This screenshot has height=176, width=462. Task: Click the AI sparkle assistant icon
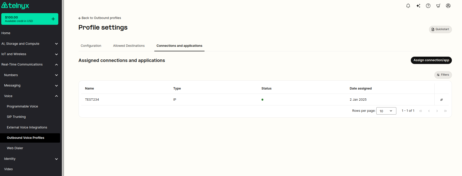(x=418, y=6)
